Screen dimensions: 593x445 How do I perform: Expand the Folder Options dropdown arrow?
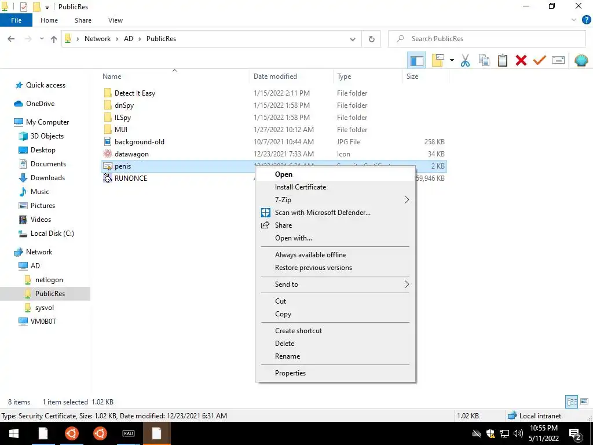tap(452, 60)
